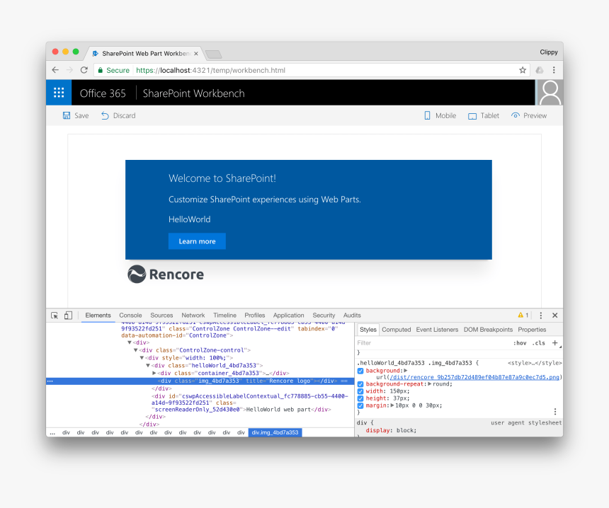Open the Timeline tab
Screen dimensions: 609x508
click(x=224, y=316)
